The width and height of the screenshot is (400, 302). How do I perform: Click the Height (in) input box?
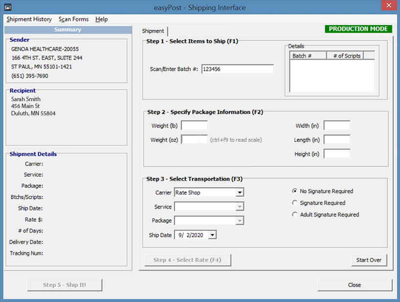point(337,154)
